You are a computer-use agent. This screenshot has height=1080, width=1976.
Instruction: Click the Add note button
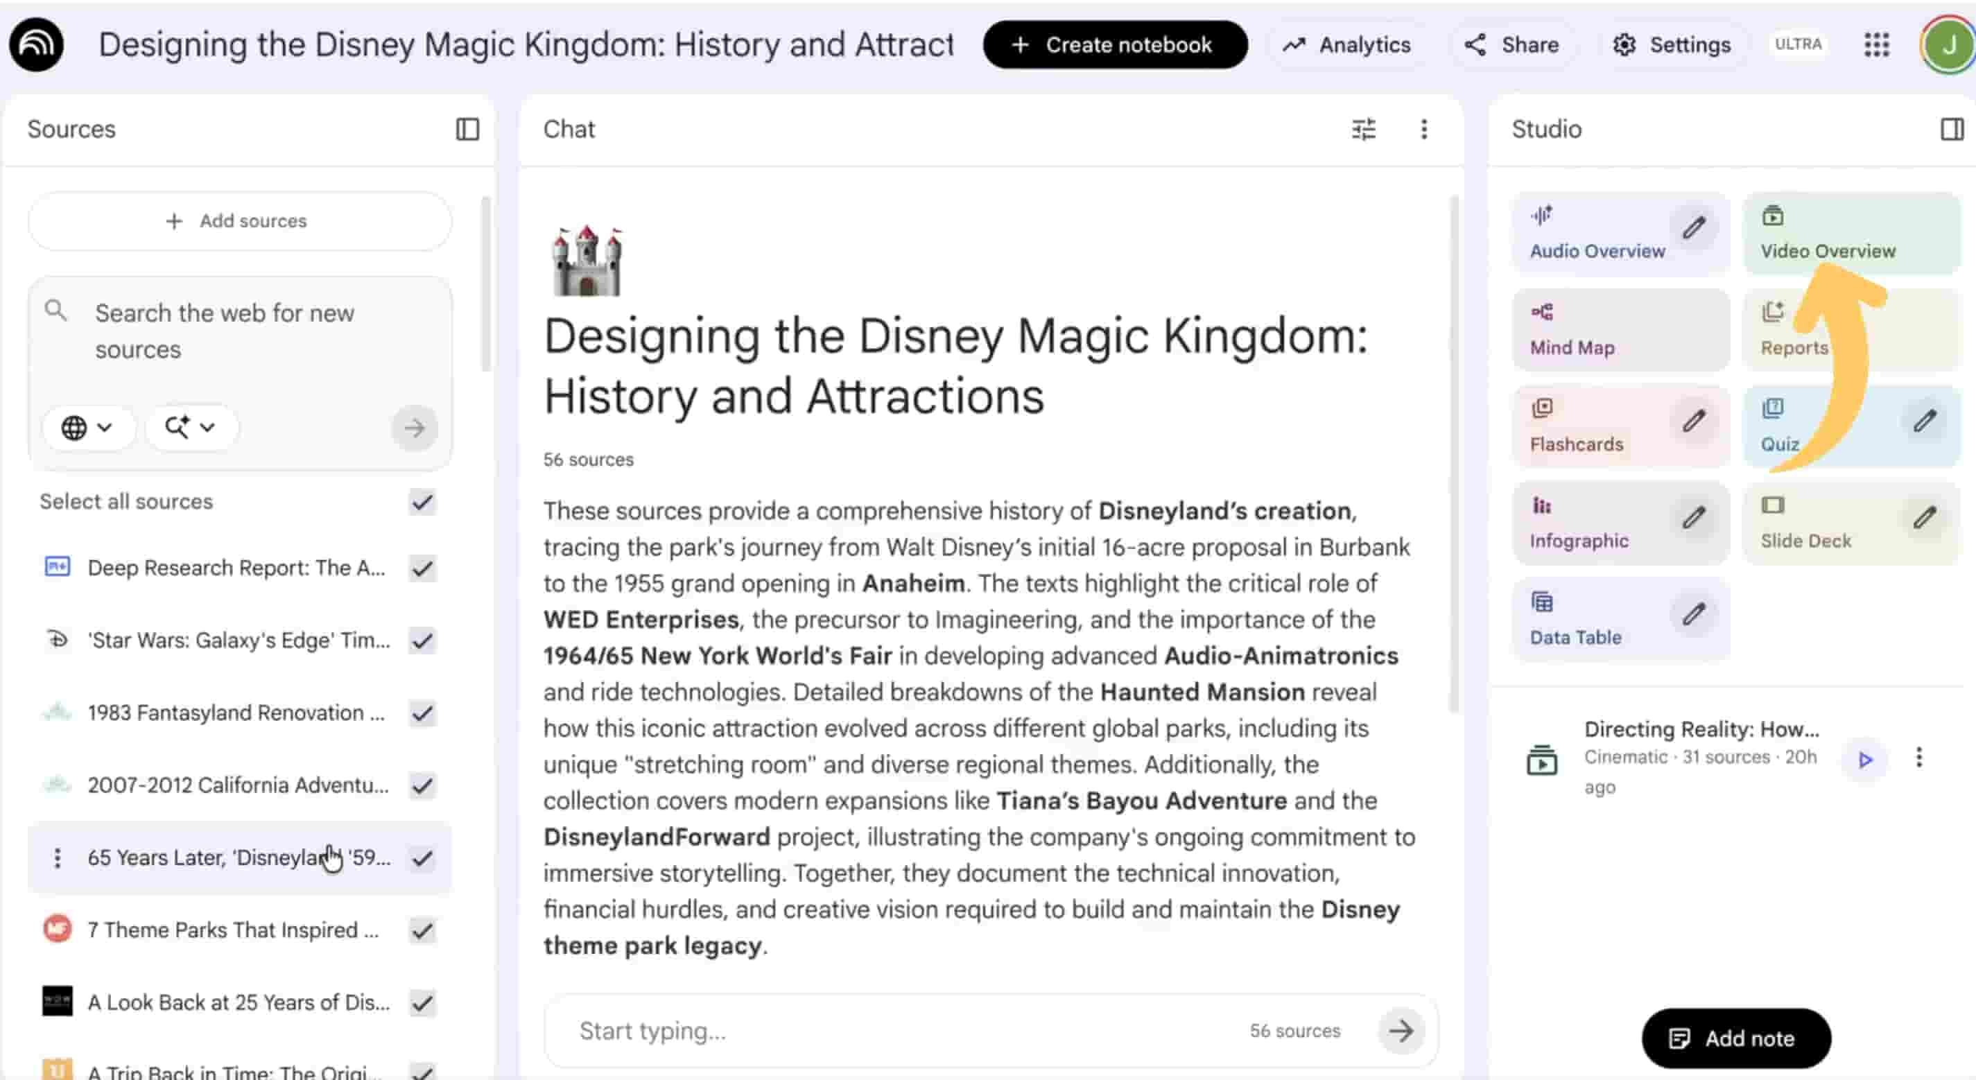[1735, 1038]
